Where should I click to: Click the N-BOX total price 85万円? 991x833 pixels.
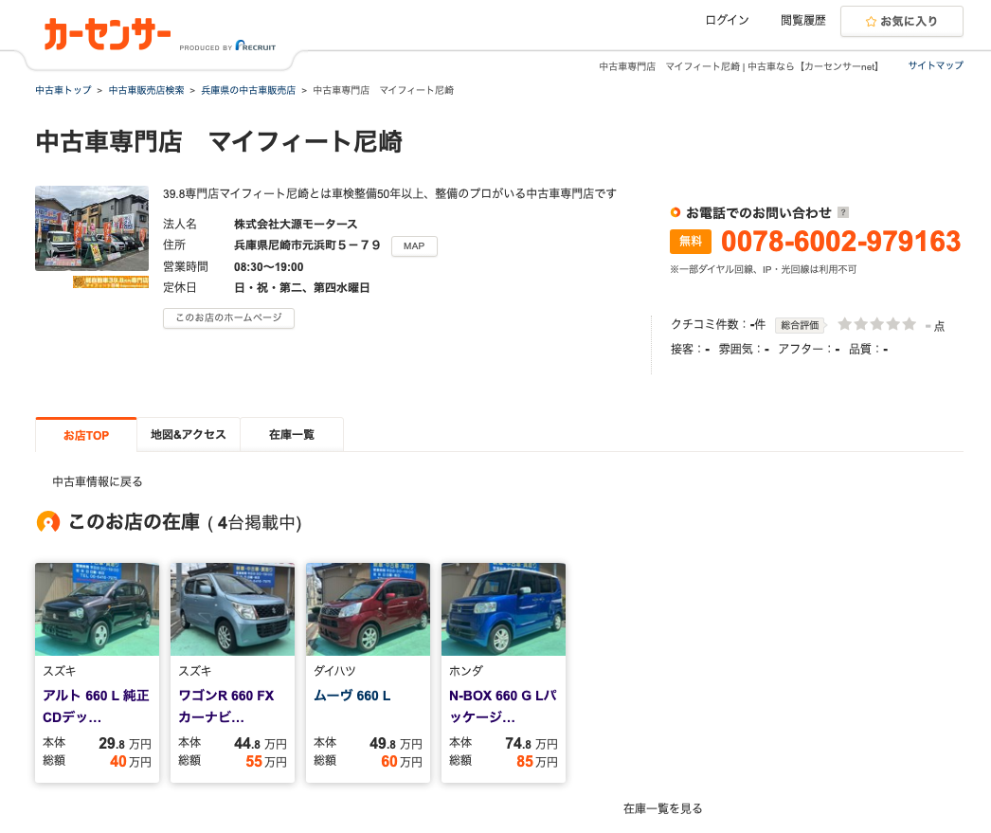tap(537, 762)
